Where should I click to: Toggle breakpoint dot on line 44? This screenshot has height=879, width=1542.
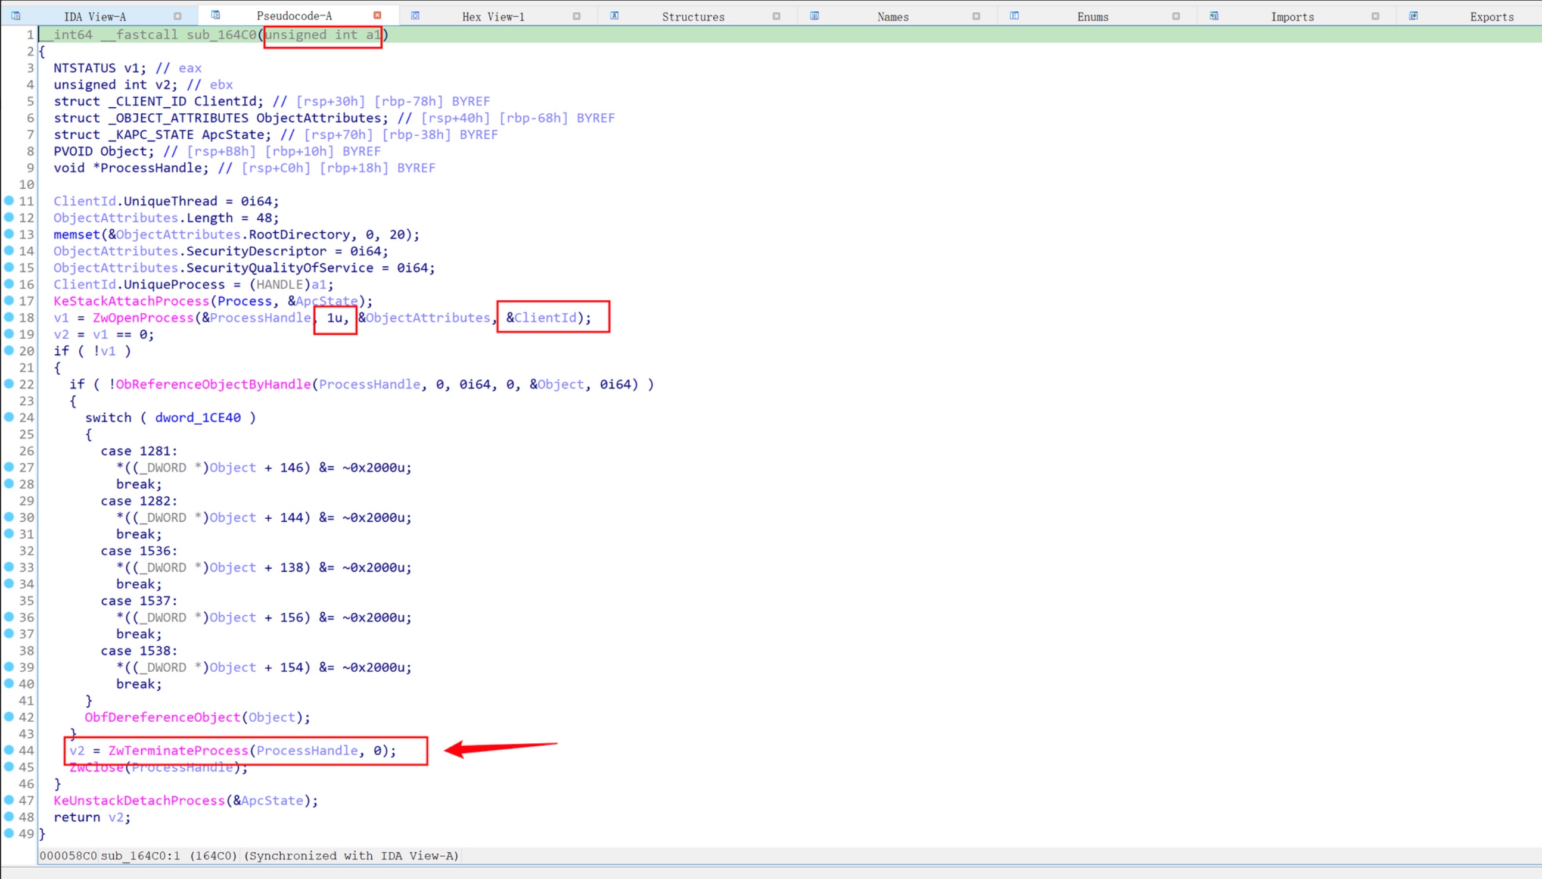point(9,750)
